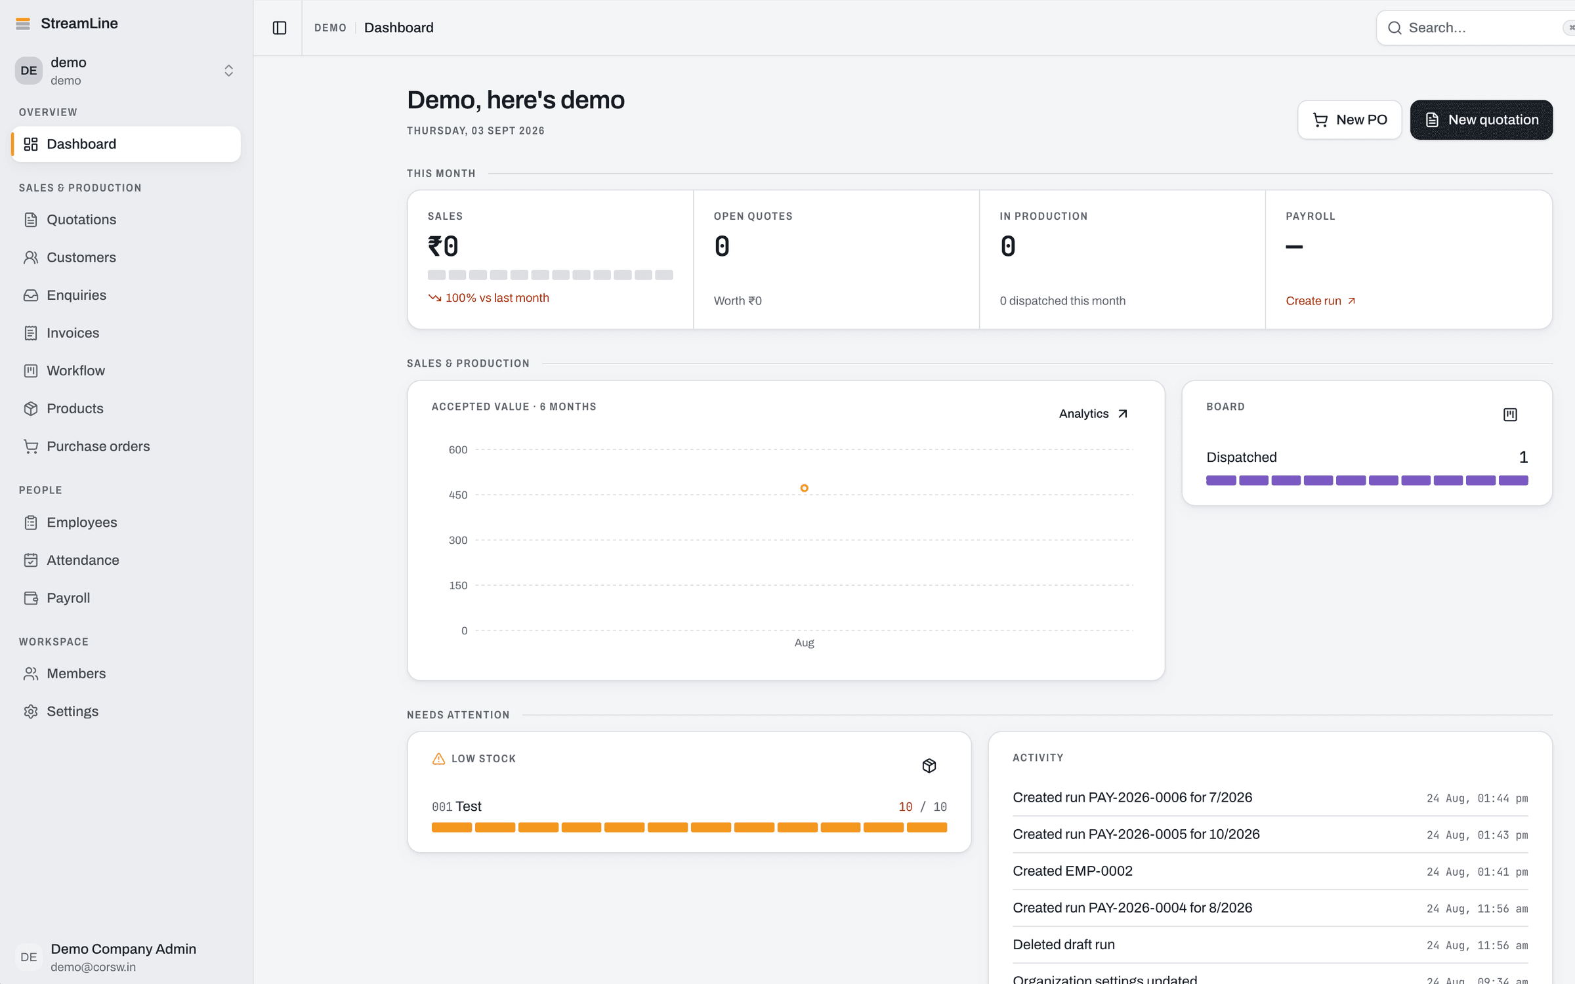Viewport: 1575px width, 984px height.
Task: Click '100% vs last month' sales text
Action: coord(497,298)
